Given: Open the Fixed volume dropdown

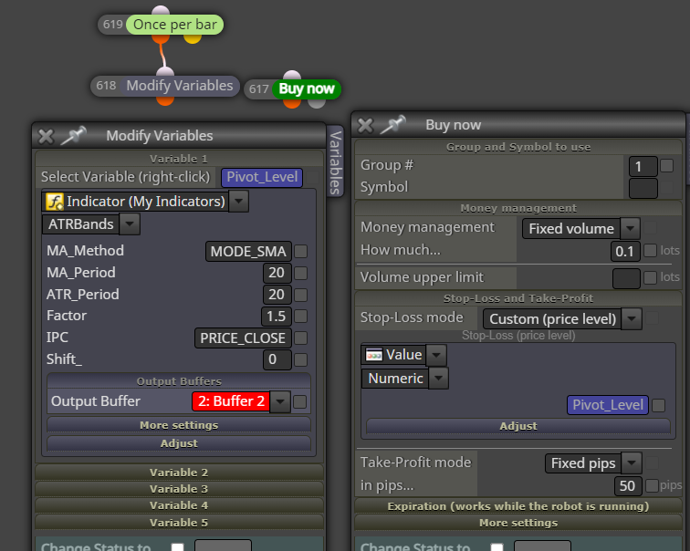Looking at the screenshot, I should tap(630, 229).
